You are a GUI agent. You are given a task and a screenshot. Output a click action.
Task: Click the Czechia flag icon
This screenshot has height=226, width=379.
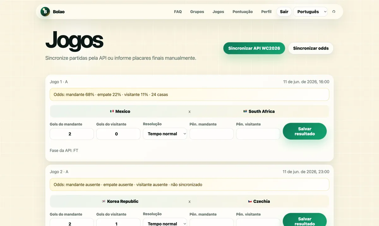pyautogui.click(x=250, y=201)
